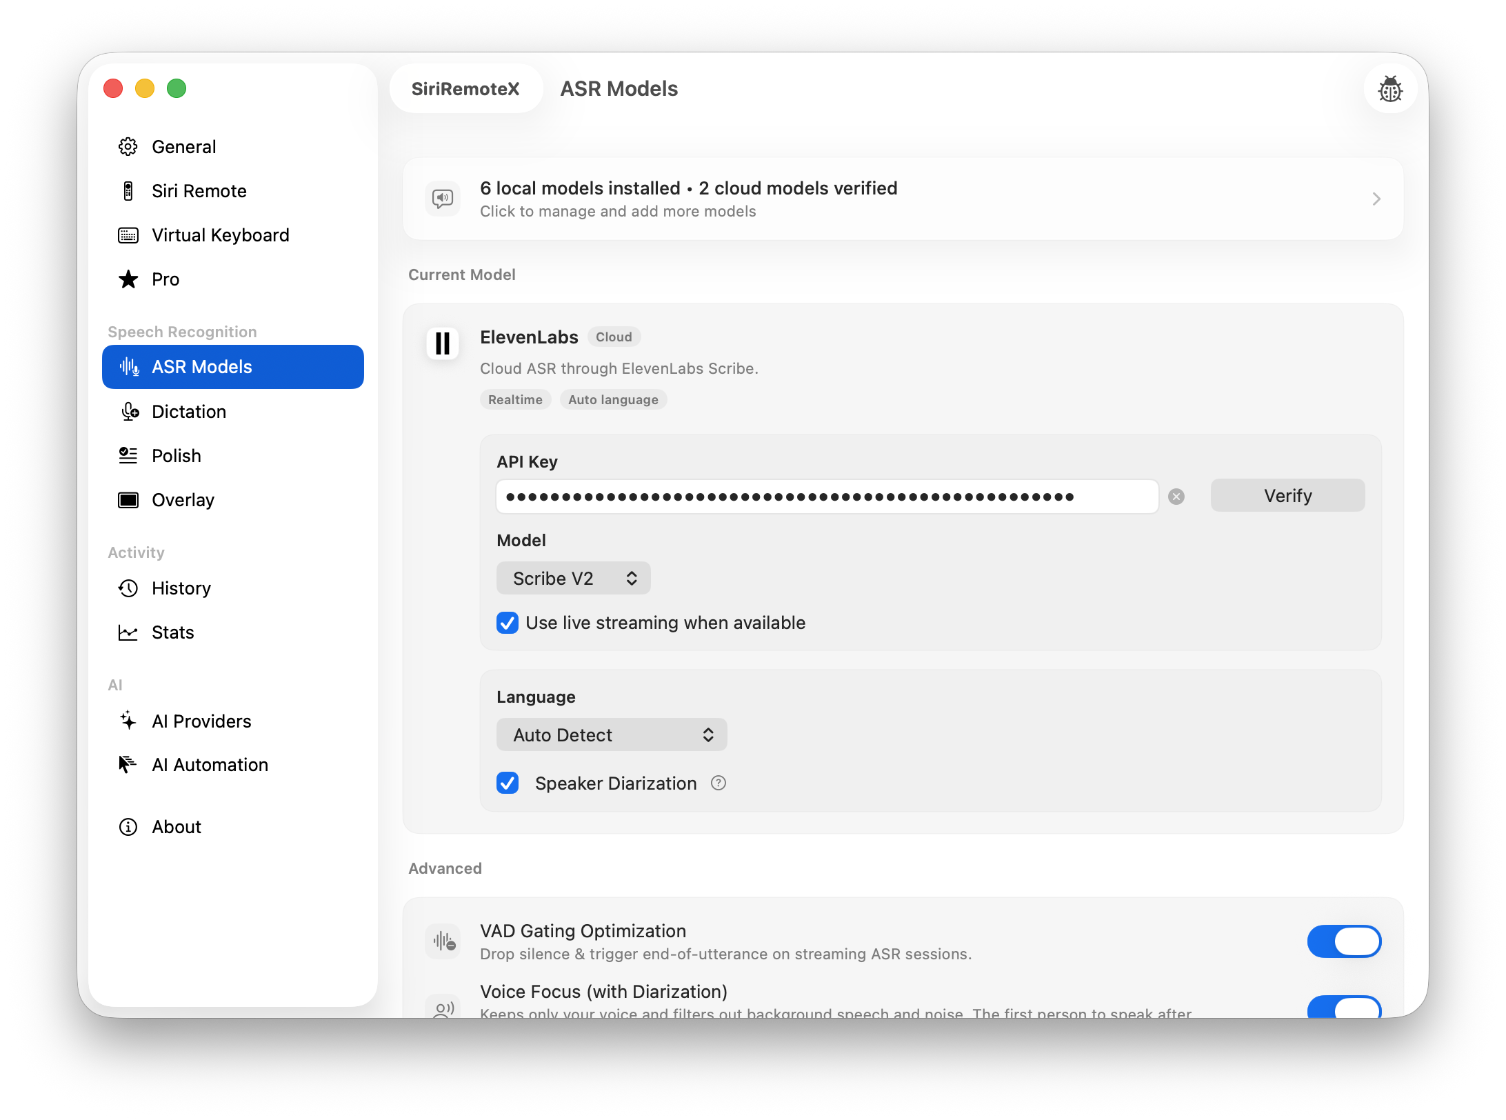Toggle Use live streaming when available
The height and width of the screenshot is (1120, 1506).
click(508, 623)
